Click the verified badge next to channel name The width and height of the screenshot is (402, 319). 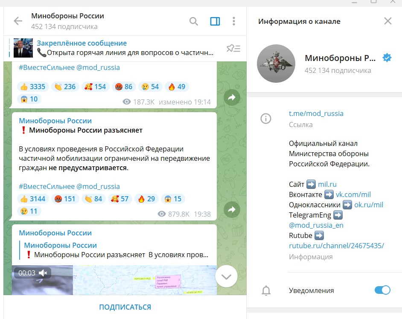(x=387, y=58)
